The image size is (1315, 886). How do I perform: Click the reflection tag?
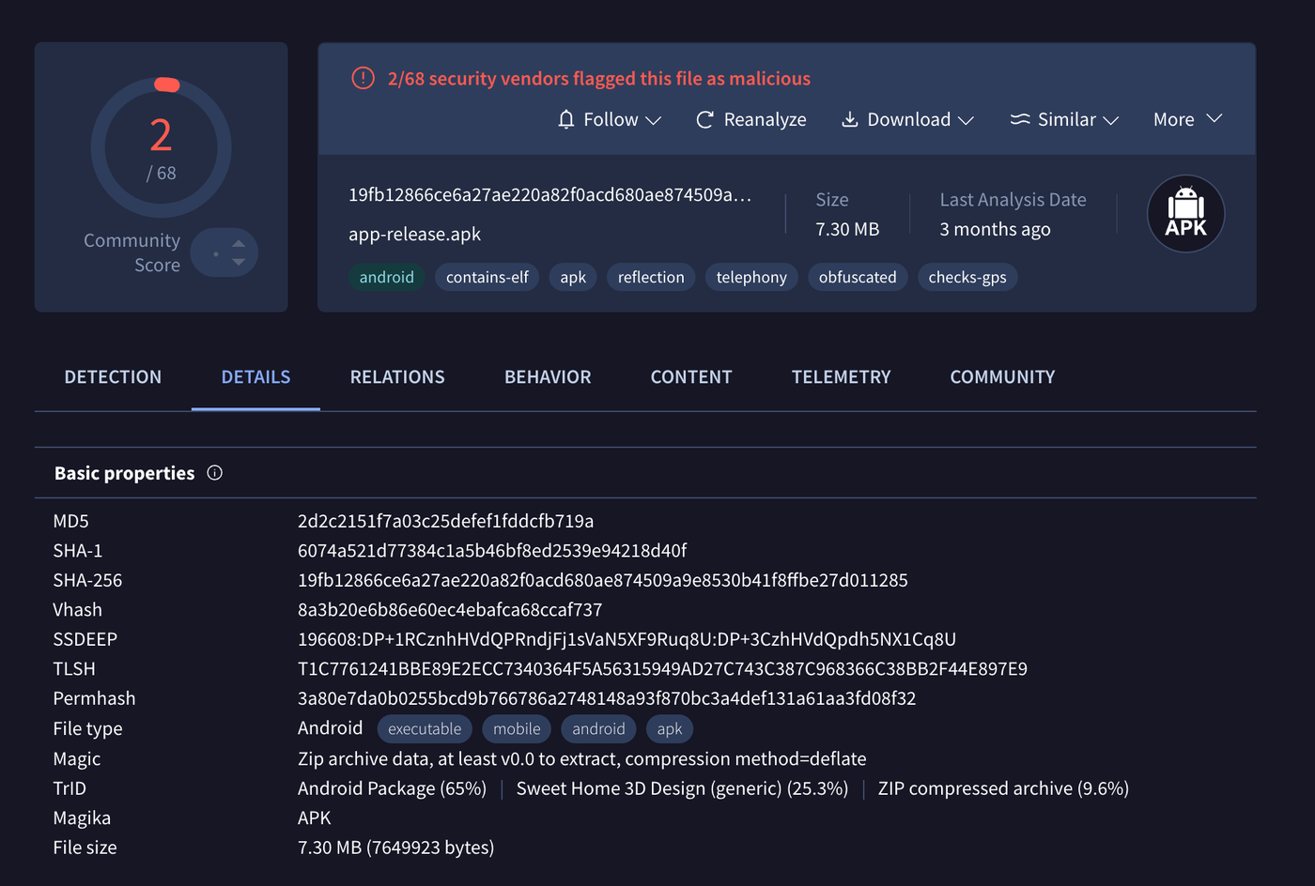[x=651, y=277]
